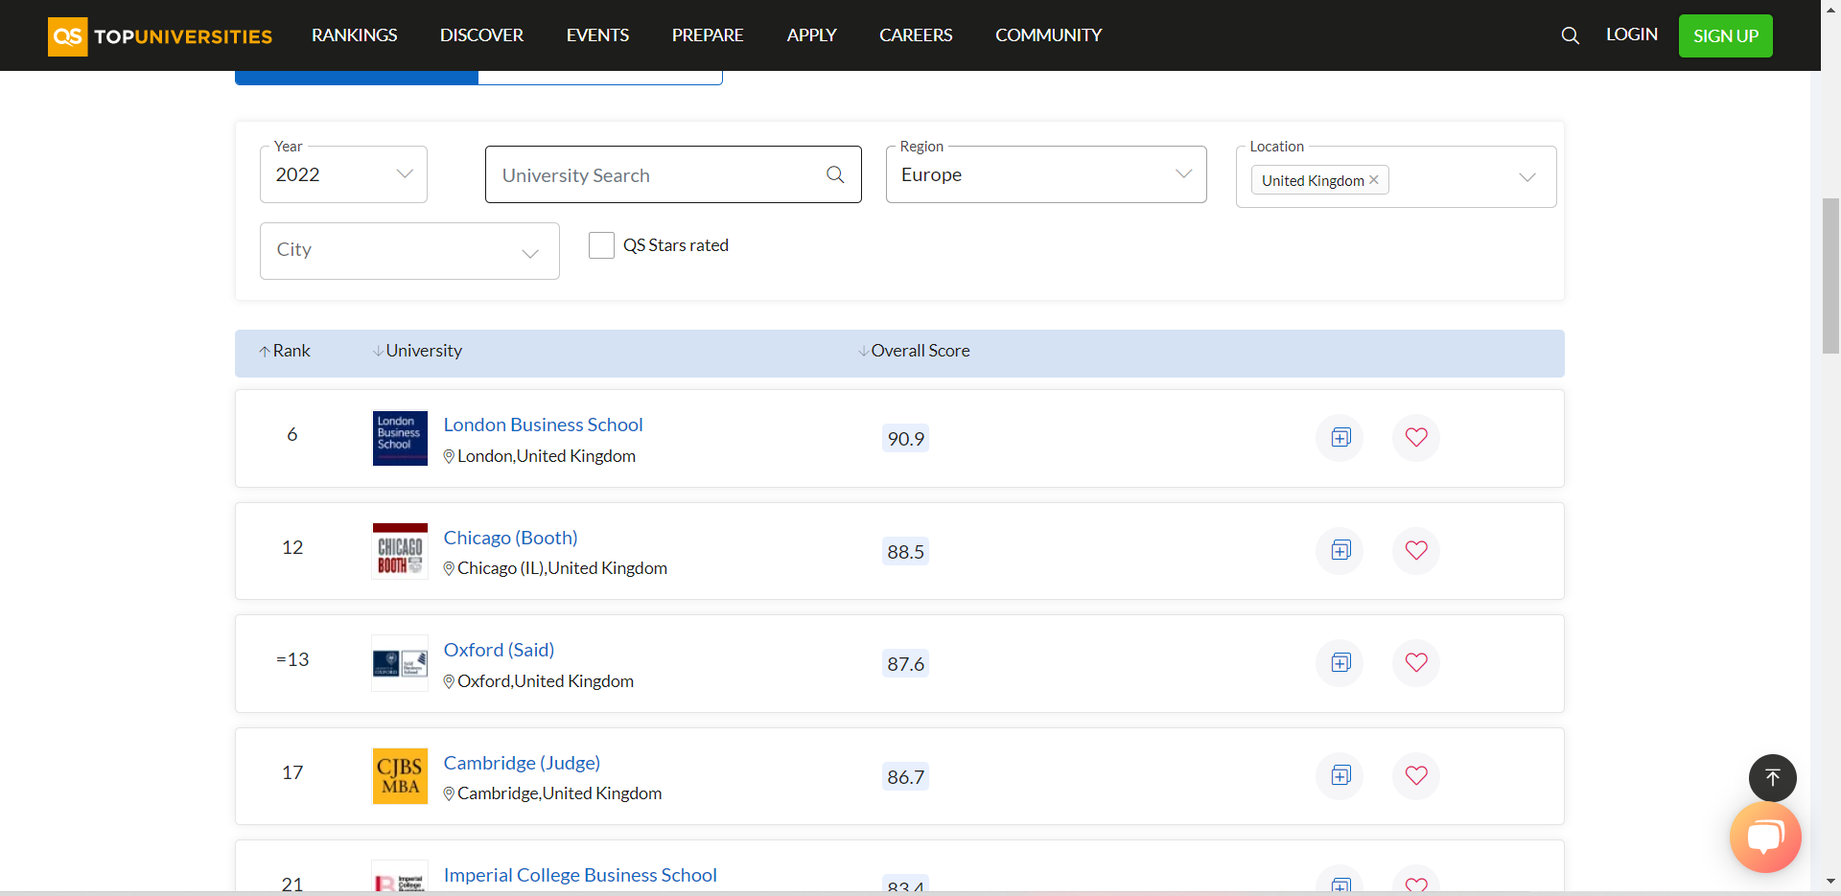The width and height of the screenshot is (1841, 896).
Task: Click the Chicago Booth logo thumbnail
Action: pos(400,551)
